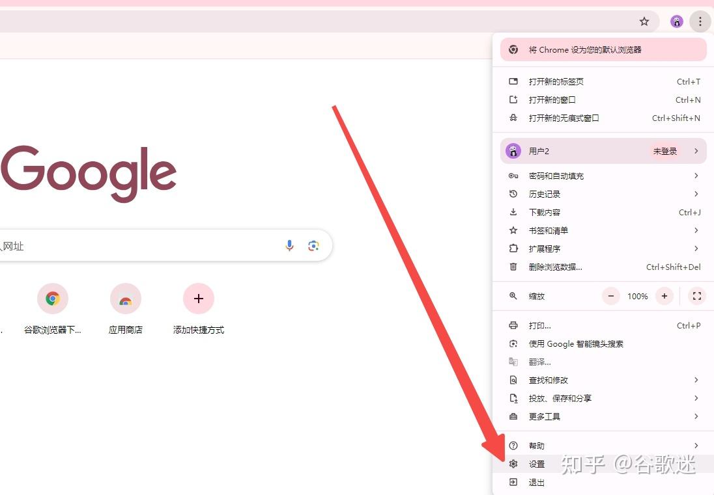Bookmark this page with the star icon

tap(644, 21)
